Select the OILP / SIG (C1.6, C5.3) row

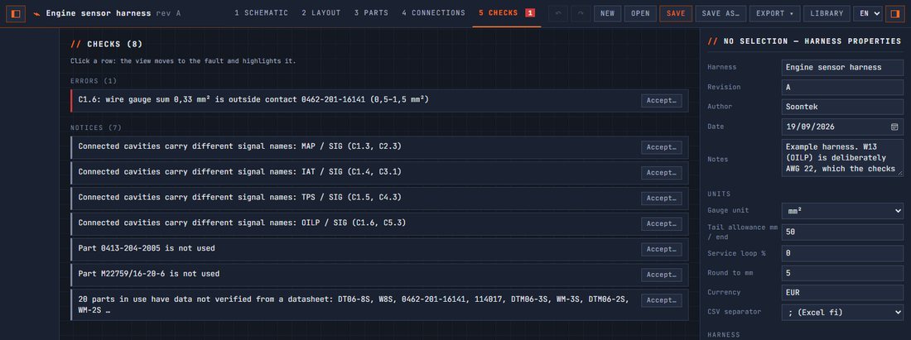(x=379, y=224)
